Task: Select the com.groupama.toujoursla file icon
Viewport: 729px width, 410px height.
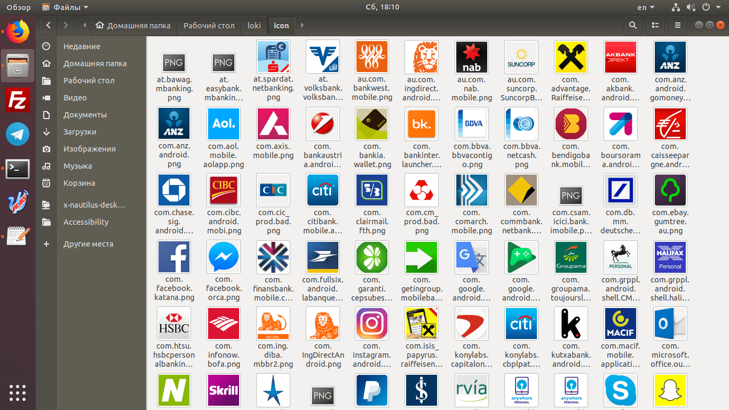Action: (x=570, y=257)
